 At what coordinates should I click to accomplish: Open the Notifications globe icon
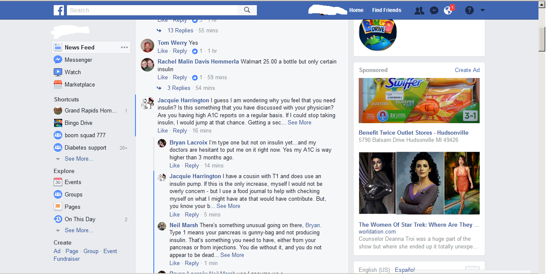tap(448, 11)
